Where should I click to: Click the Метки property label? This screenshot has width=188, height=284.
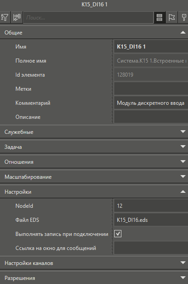(24, 89)
